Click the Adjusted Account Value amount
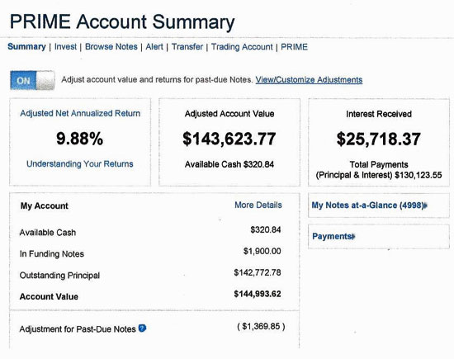Screen dimensions: 454x359 coord(229,139)
